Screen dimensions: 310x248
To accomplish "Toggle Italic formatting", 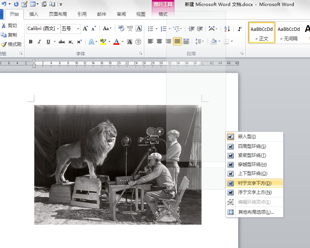I will pos(39,42).
